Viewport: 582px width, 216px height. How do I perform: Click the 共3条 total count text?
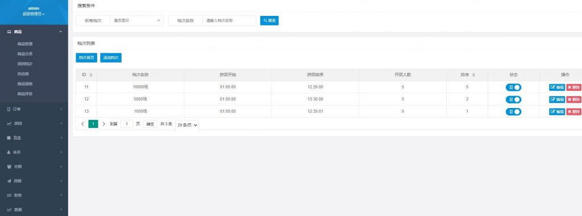click(x=167, y=124)
